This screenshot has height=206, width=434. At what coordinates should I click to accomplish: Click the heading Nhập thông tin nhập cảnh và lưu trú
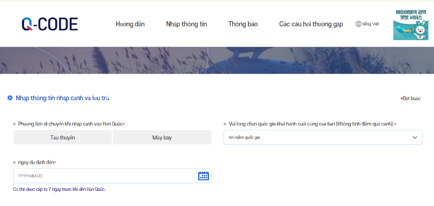coord(62,98)
